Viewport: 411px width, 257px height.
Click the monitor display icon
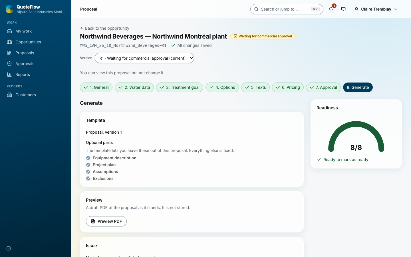(343, 9)
